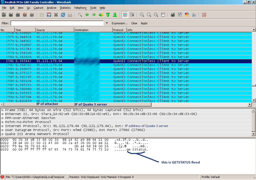256x180 pixels.
Task: Click the Packets: 3162 status text
Action: point(101,177)
